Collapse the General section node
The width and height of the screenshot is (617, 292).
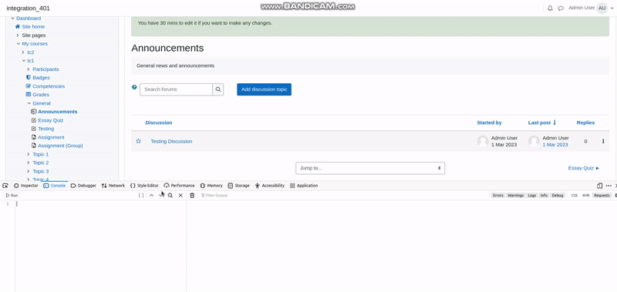point(29,103)
